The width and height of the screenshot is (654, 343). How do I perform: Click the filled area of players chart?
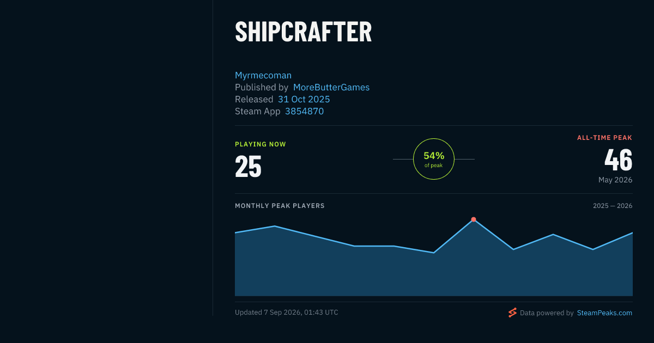(434, 272)
